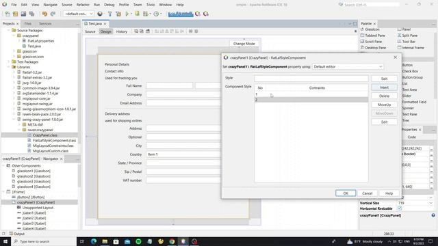The width and height of the screenshot is (438, 246).
Task: Click Edit button beside Style field
Action: click(x=384, y=79)
